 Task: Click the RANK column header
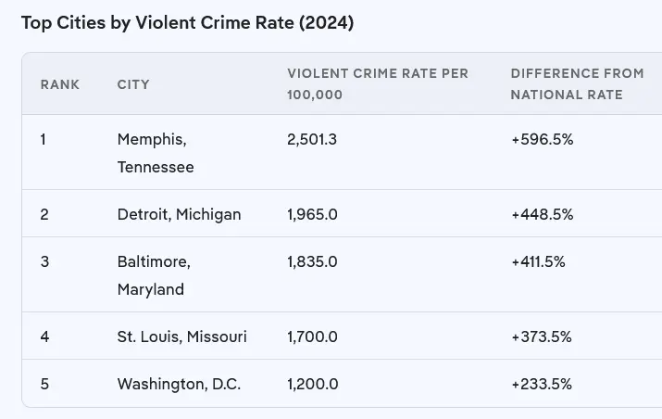coord(60,84)
